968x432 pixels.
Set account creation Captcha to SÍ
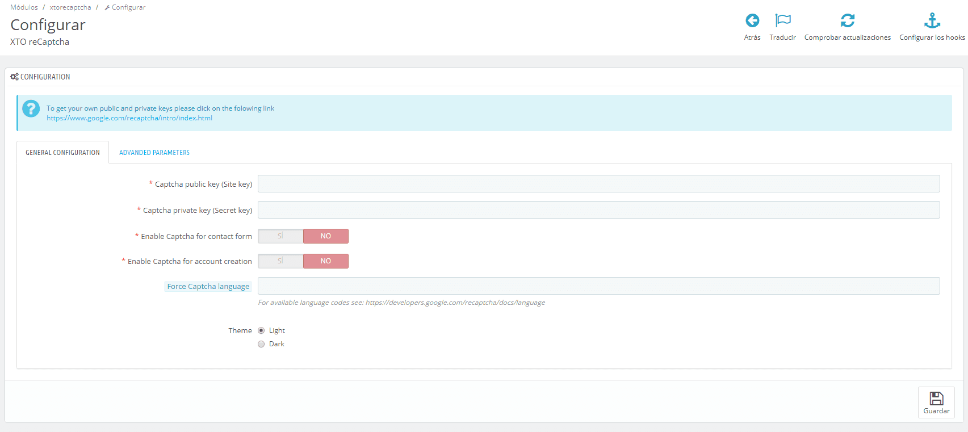coord(280,261)
